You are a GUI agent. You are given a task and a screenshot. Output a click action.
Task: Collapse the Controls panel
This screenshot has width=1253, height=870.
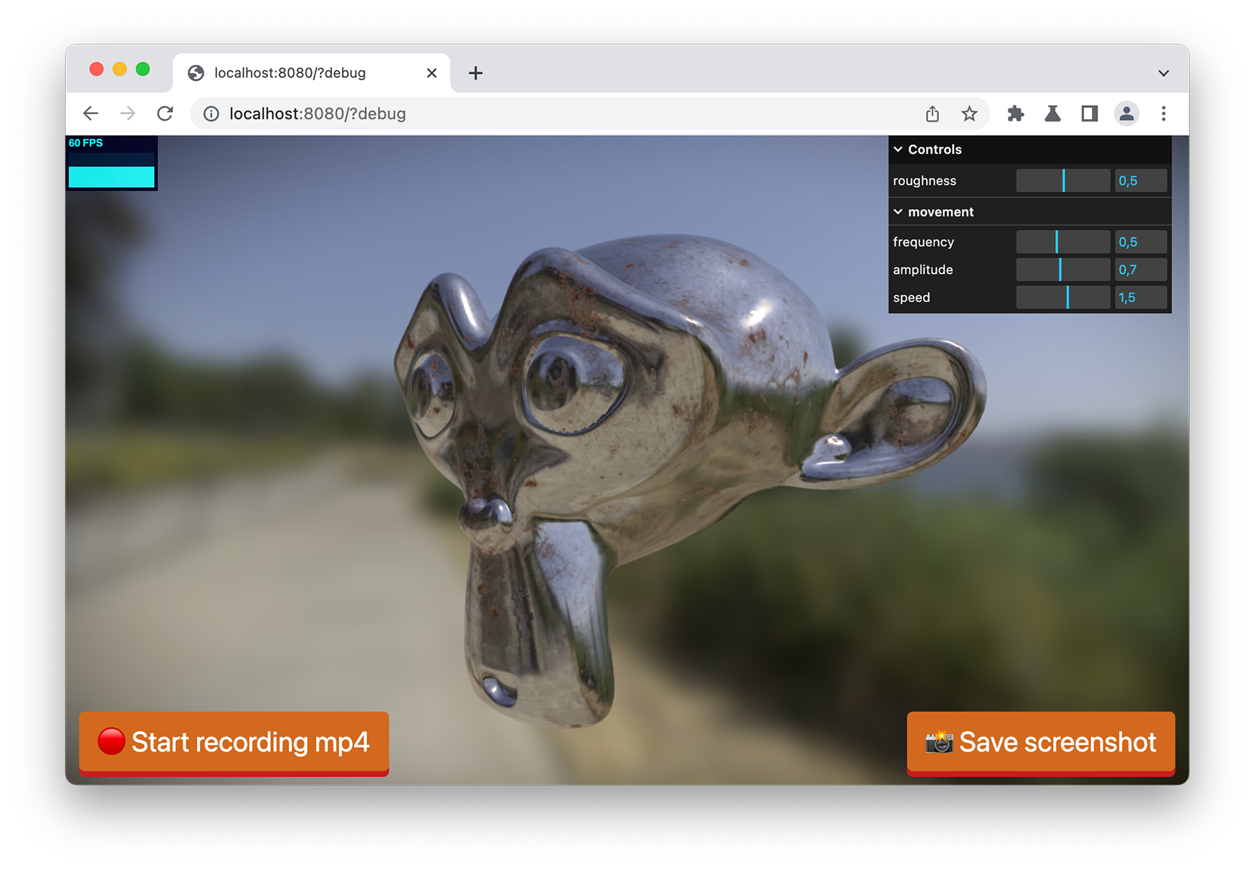(x=1030, y=149)
